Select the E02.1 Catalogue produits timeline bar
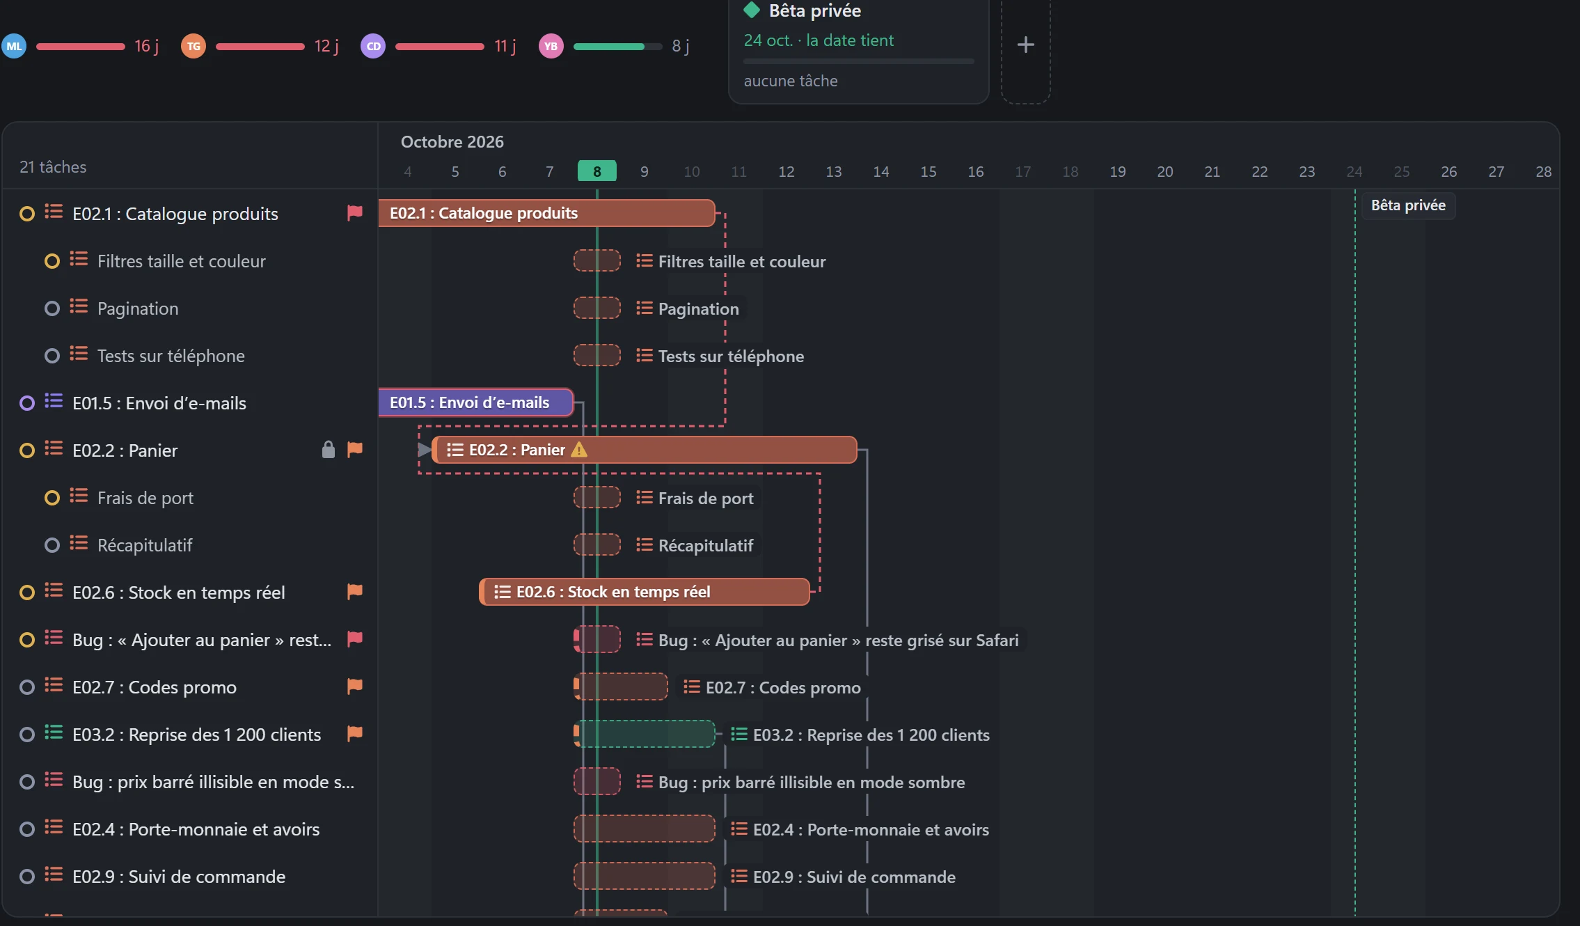 [x=547, y=213]
